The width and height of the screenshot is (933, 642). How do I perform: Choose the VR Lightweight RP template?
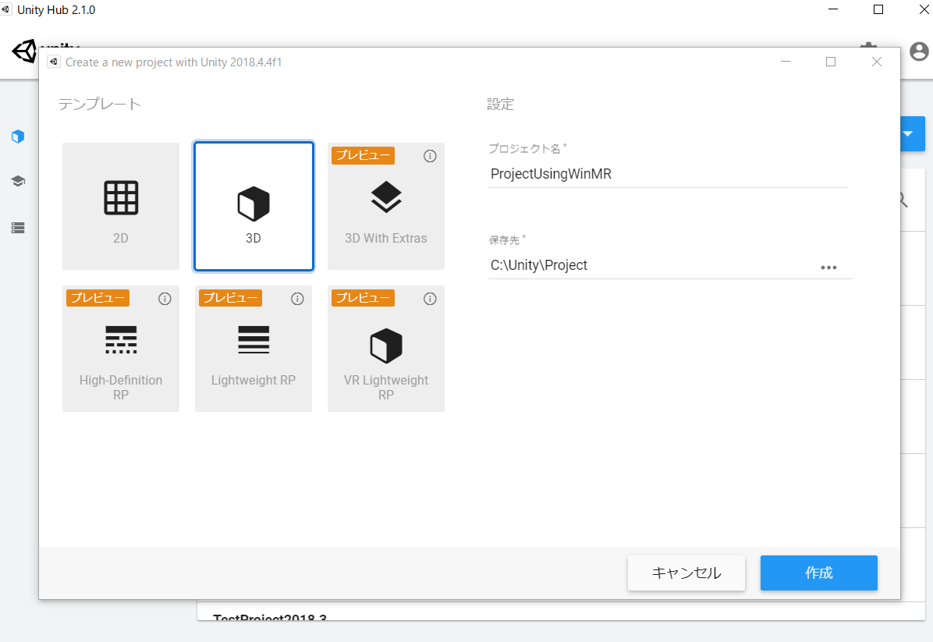386,348
